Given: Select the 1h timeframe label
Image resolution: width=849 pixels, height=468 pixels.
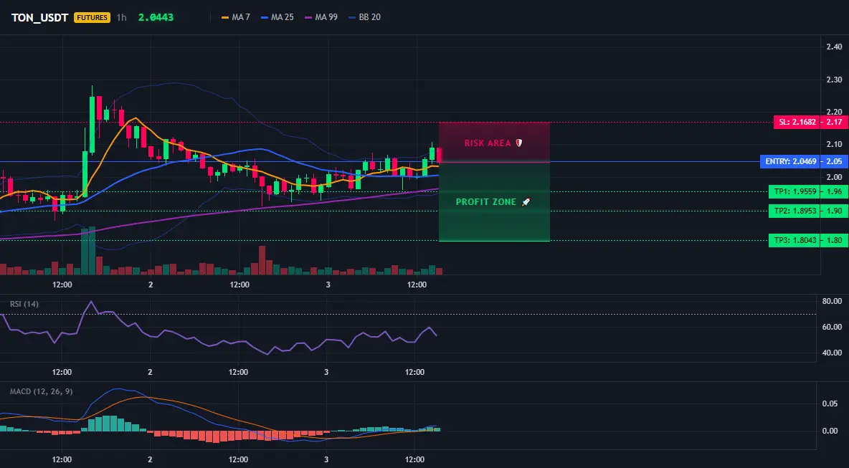Looking at the screenshot, I should tap(122, 17).
